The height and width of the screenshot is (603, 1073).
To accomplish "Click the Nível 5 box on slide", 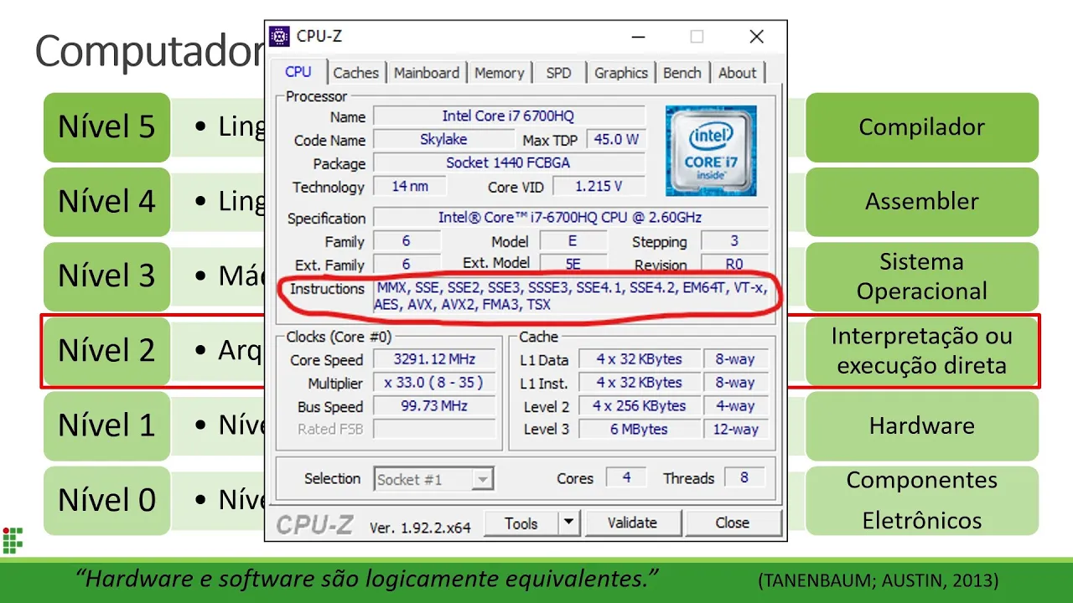I will 106,127.
